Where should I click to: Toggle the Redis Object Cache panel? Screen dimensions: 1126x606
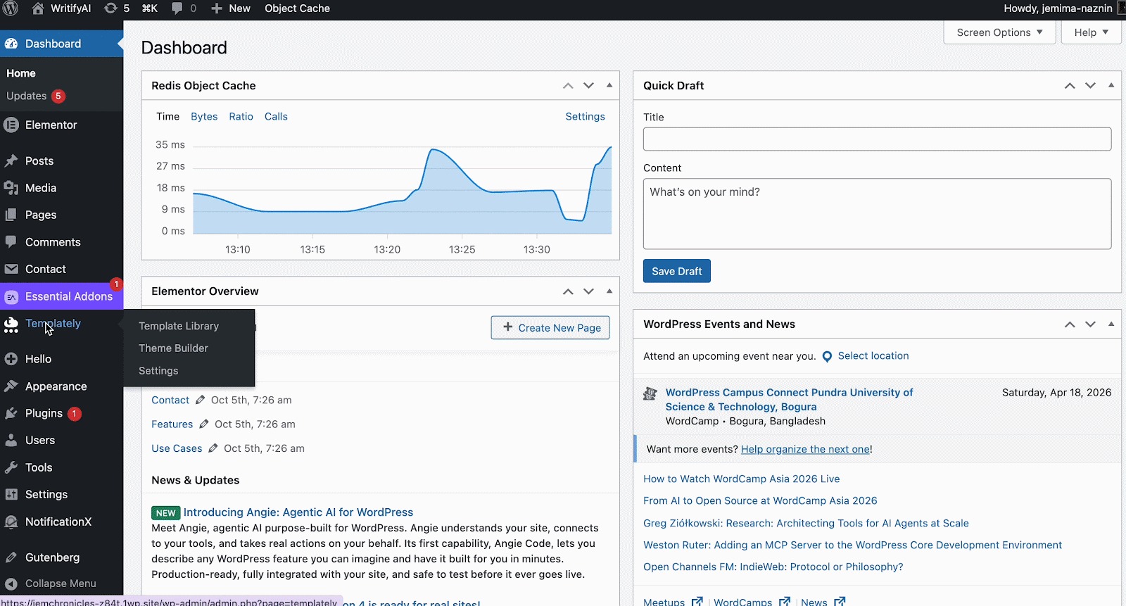point(609,85)
